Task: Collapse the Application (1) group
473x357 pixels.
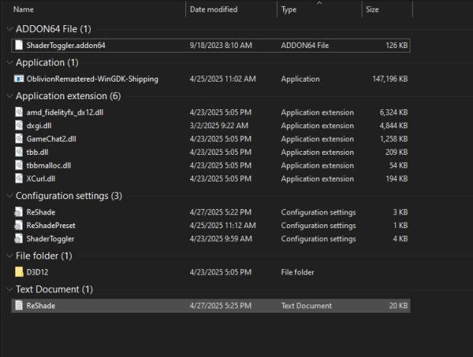Action: point(10,63)
